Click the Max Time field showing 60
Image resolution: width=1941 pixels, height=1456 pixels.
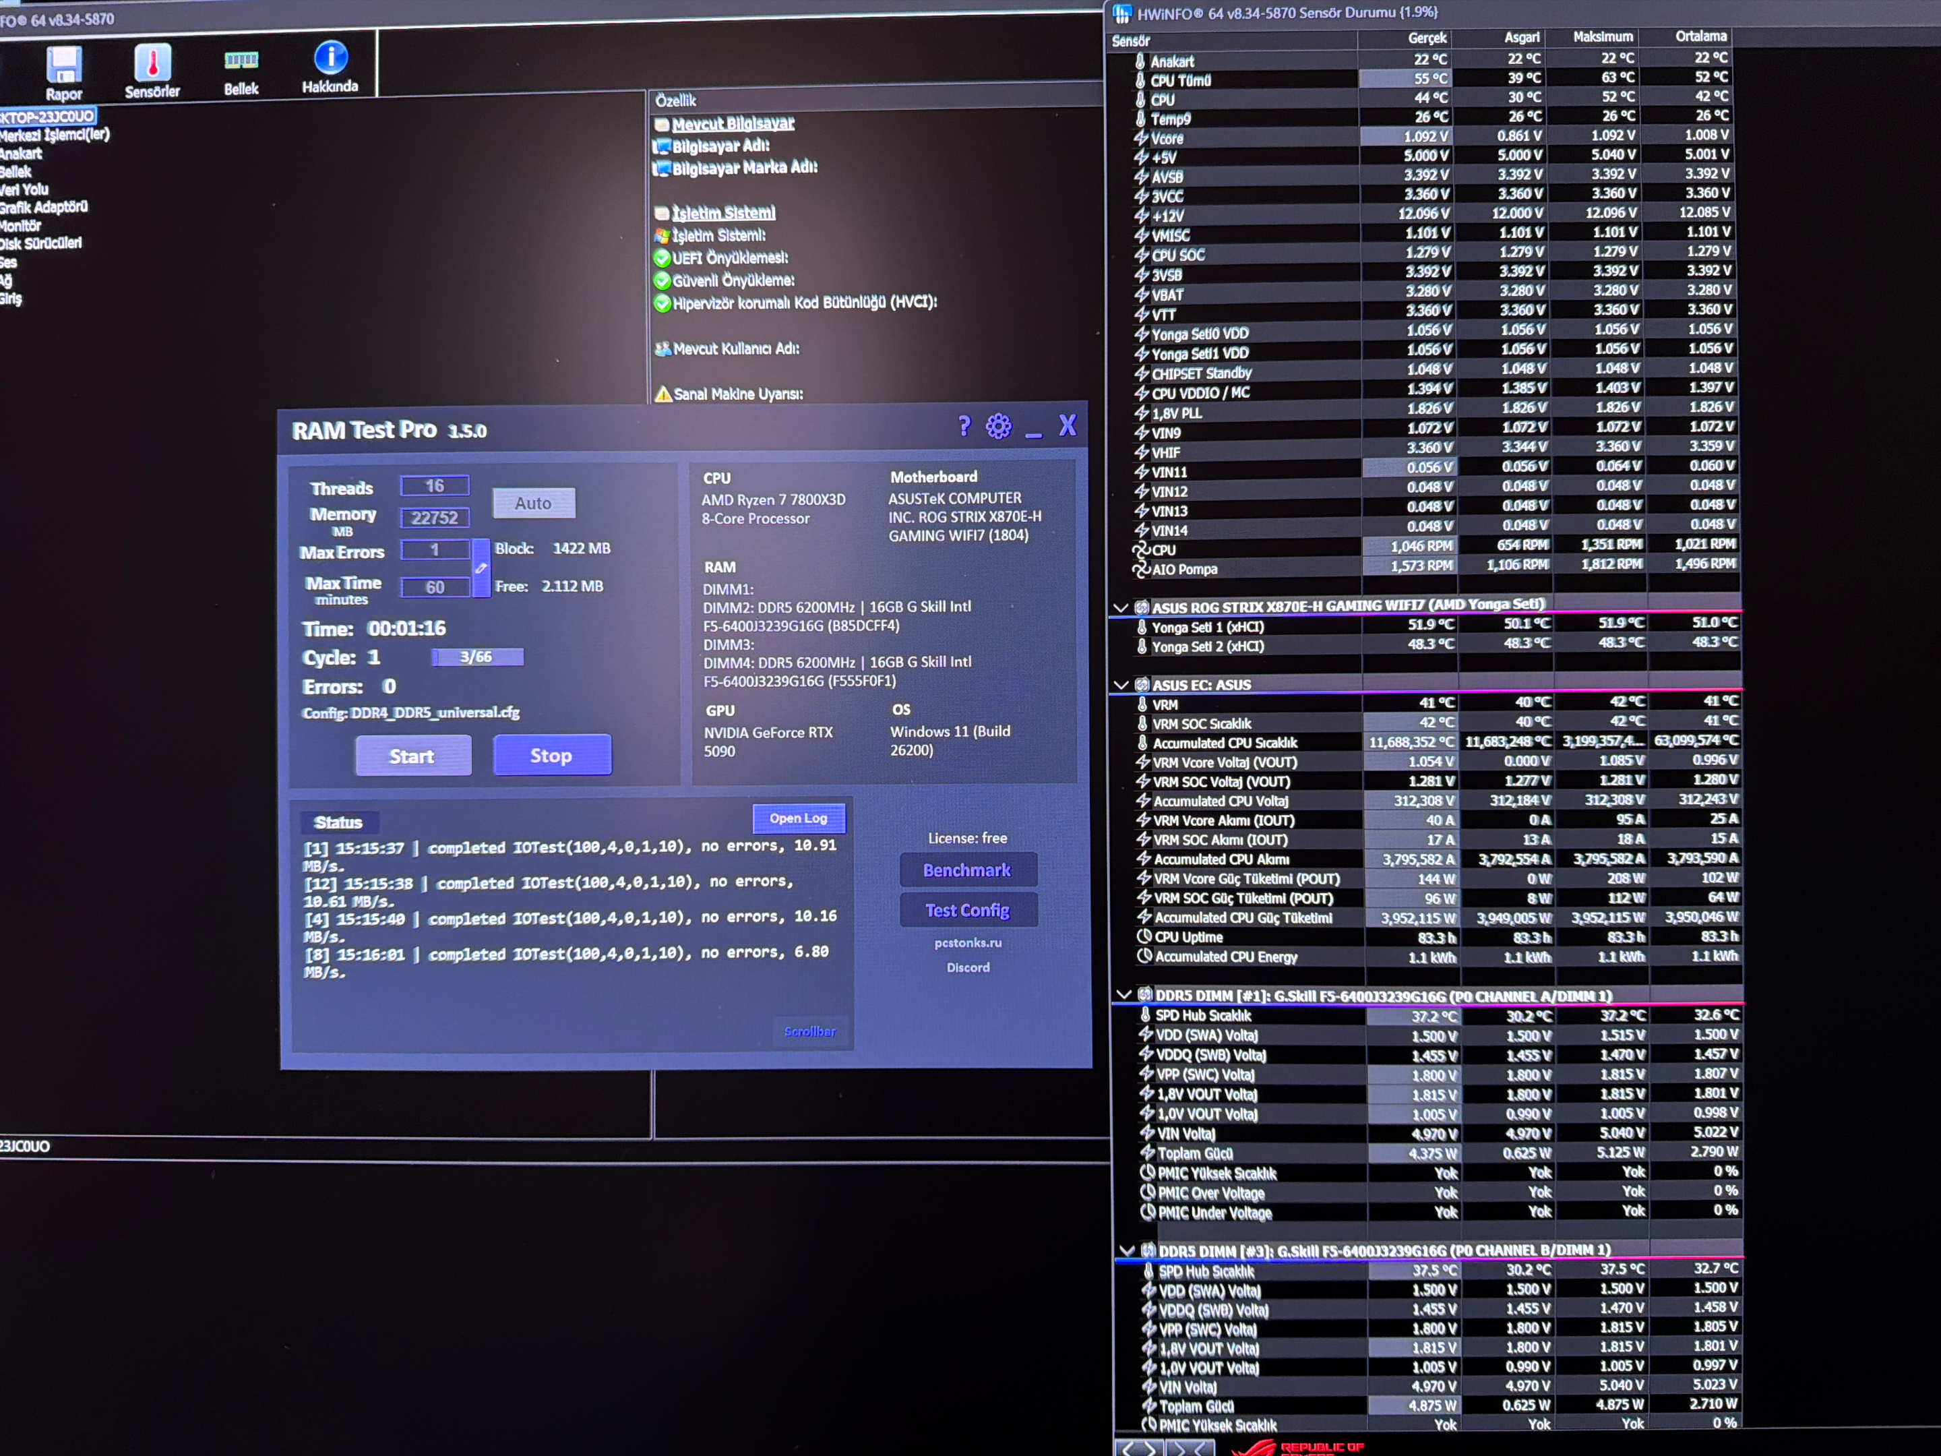pyautogui.click(x=435, y=587)
